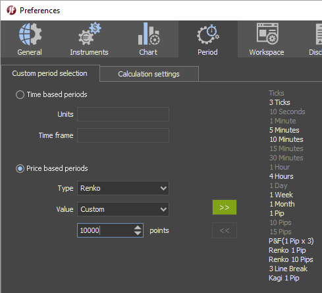Decrease points value with down arrow
Screen dimensions: 322x293
coord(138,233)
